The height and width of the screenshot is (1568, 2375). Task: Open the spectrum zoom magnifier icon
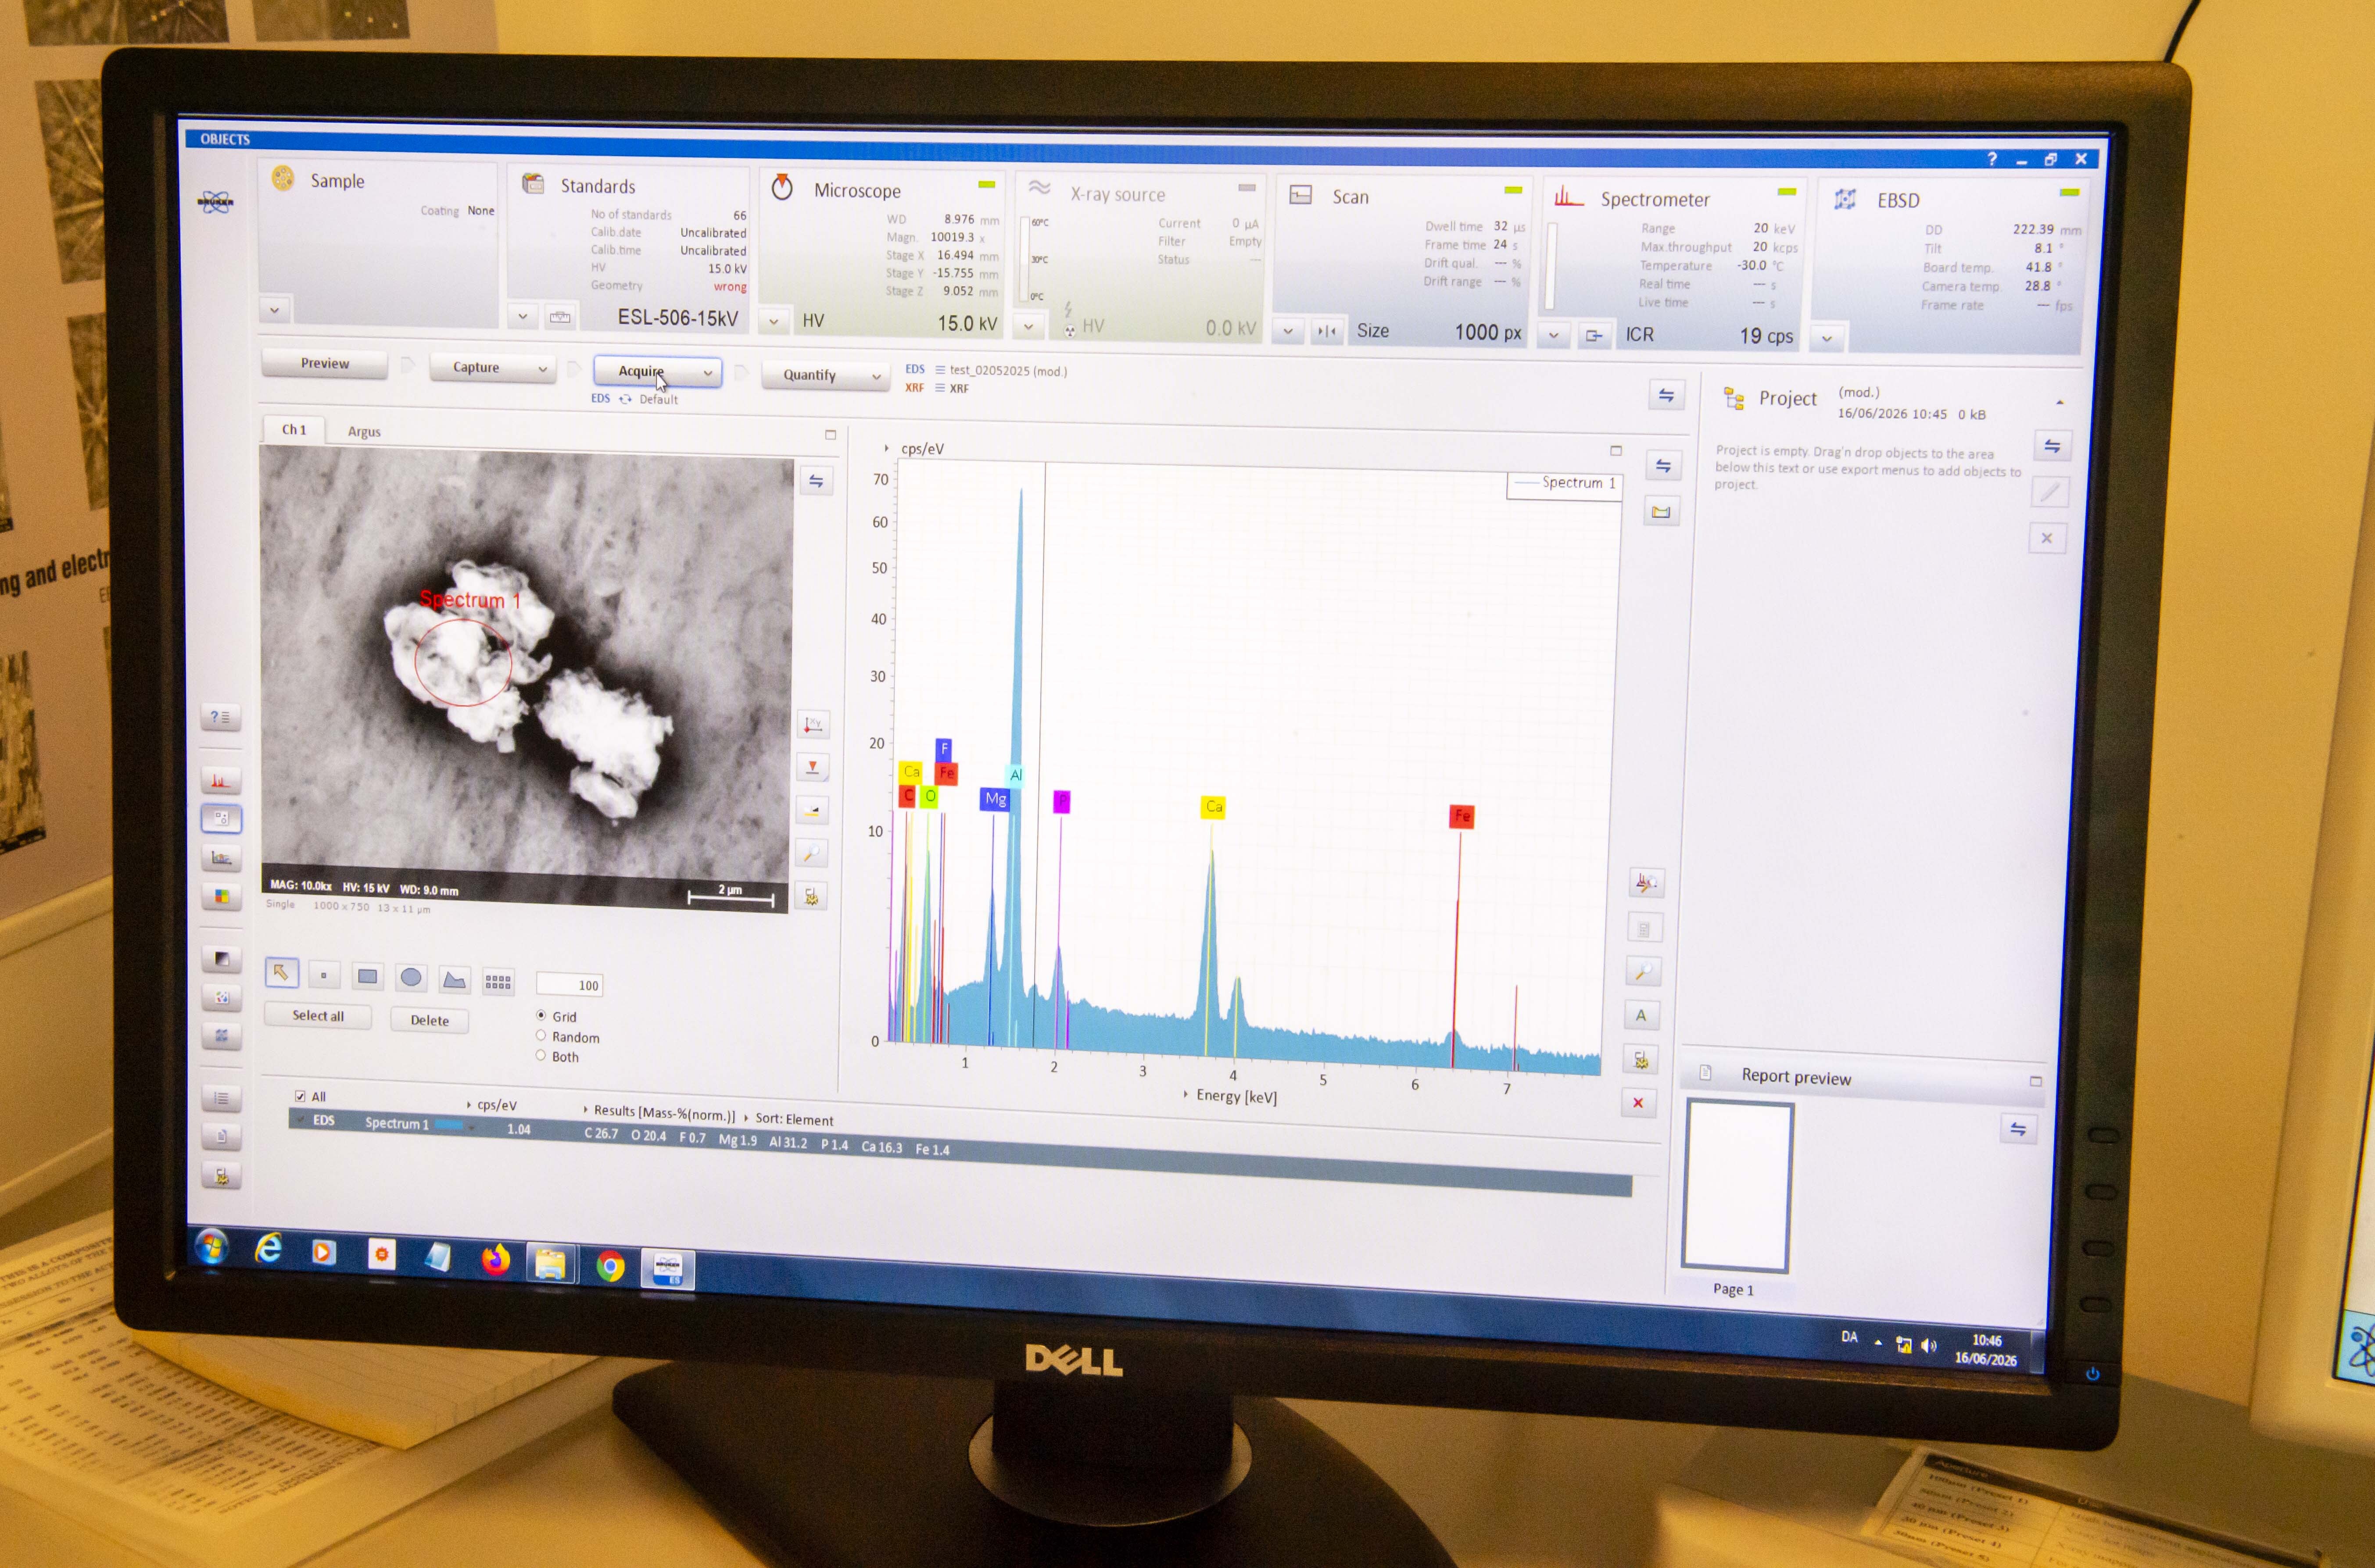pos(1643,971)
